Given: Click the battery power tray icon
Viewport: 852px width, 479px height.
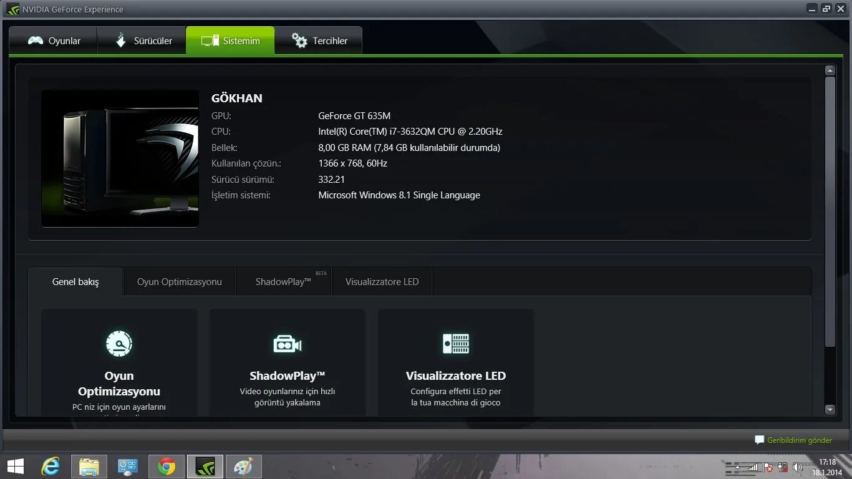Looking at the screenshot, I should 782,467.
